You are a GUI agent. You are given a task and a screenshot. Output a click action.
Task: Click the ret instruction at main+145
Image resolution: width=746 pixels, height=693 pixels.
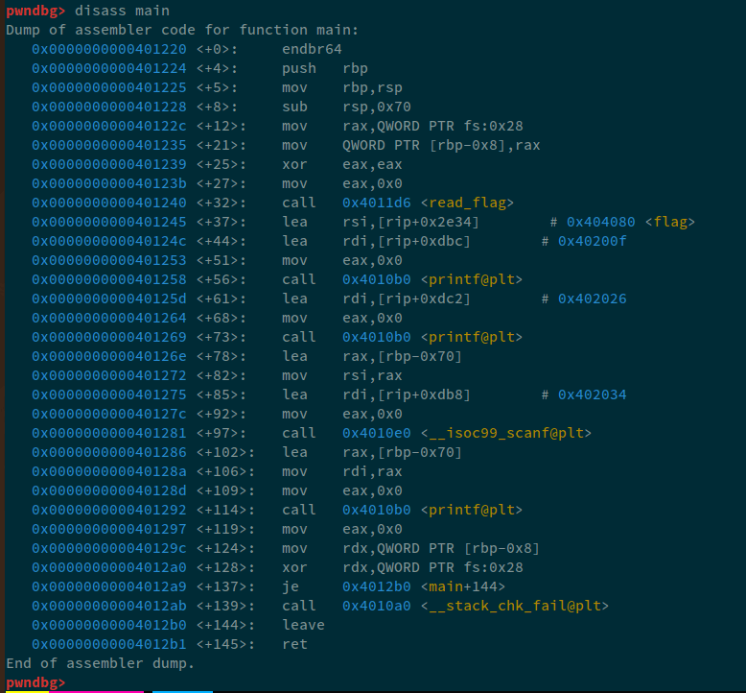point(294,644)
